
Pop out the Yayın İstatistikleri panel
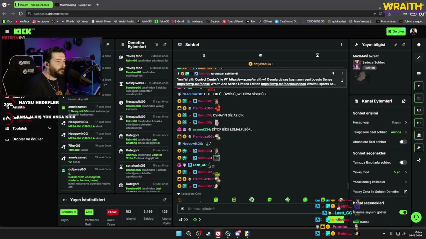[165, 200]
